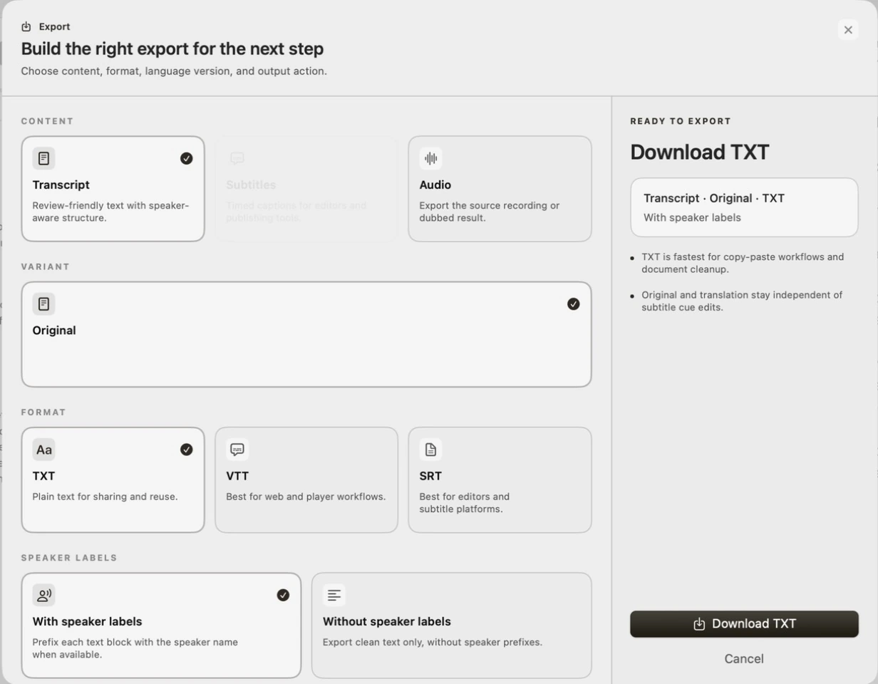
Task: Click the TXT 'Aa' format icon
Action: coord(43,450)
